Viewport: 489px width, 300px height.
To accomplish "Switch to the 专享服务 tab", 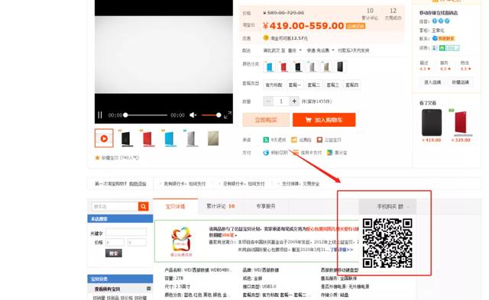I will pos(266,206).
